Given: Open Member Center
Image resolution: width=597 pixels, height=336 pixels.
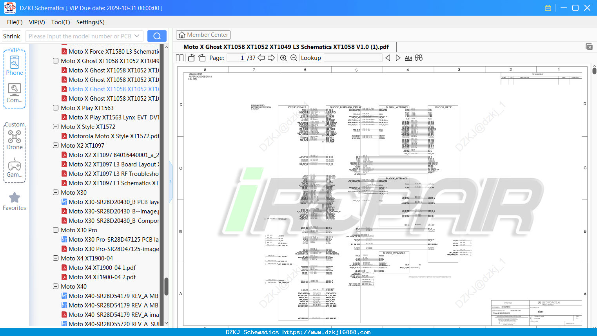Looking at the screenshot, I should pos(203,35).
